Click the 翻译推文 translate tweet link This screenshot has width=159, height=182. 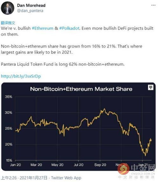(x=8, y=23)
